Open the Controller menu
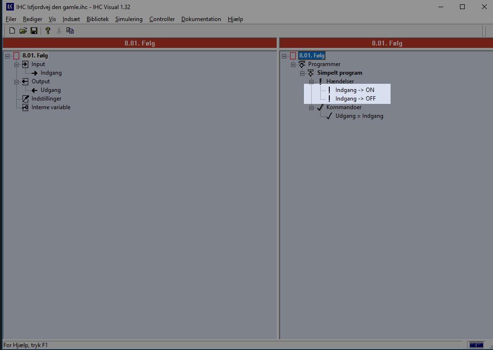The image size is (493, 350). [x=162, y=19]
